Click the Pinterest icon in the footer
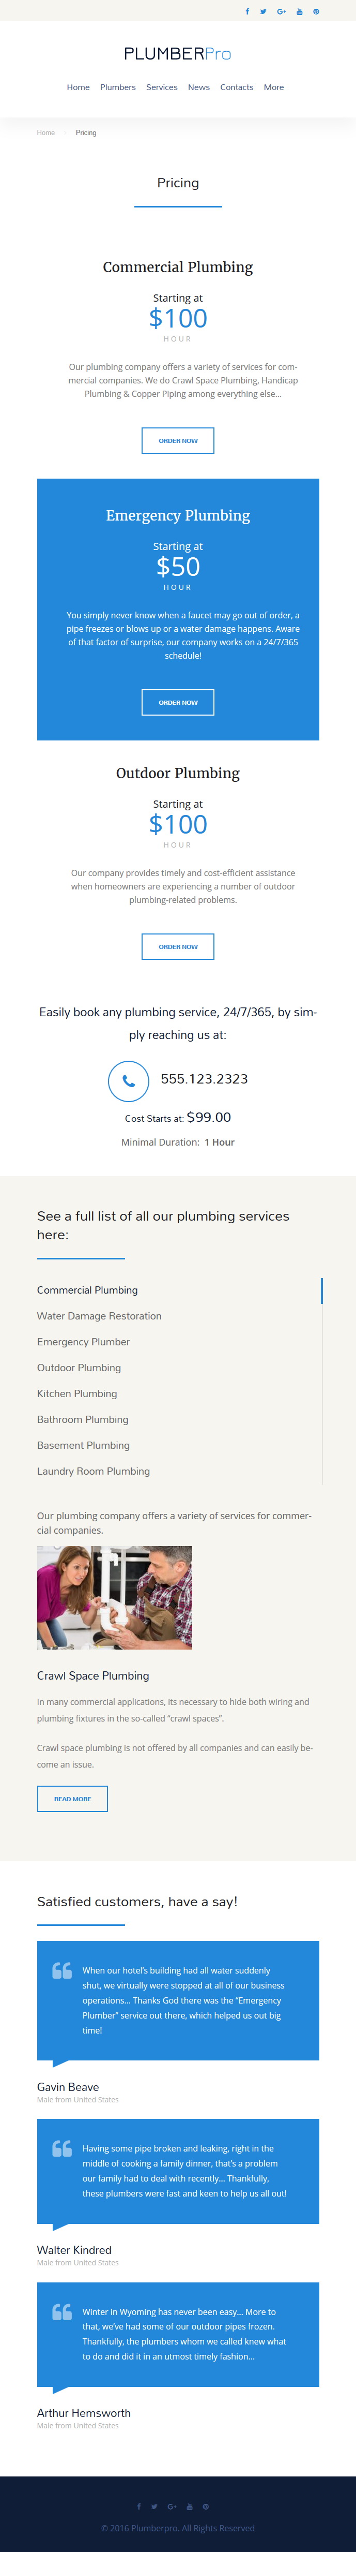Image resolution: width=356 pixels, height=2552 pixels. tap(206, 2506)
